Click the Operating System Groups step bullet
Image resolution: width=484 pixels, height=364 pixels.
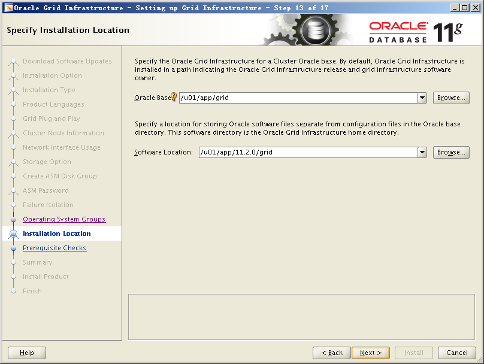(13, 220)
